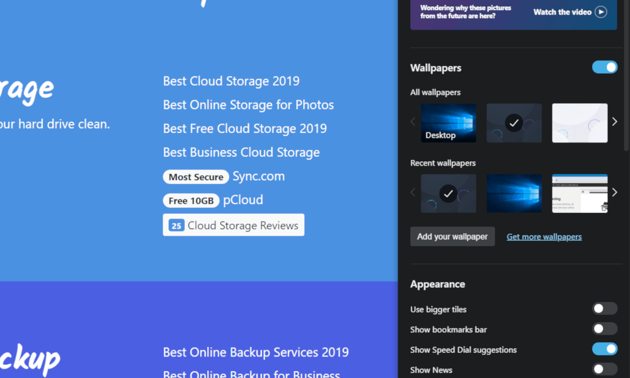Click the right chevron in Recent wallpapers row

[614, 192]
